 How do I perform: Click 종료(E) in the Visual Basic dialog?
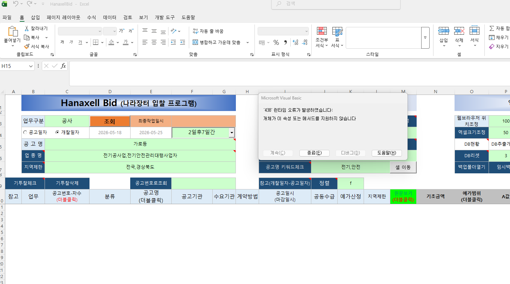click(314, 153)
